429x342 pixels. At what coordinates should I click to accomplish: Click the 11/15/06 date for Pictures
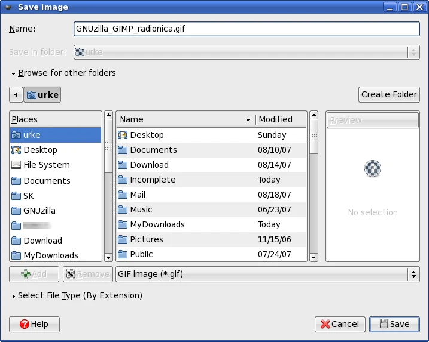tap(275, 239)
